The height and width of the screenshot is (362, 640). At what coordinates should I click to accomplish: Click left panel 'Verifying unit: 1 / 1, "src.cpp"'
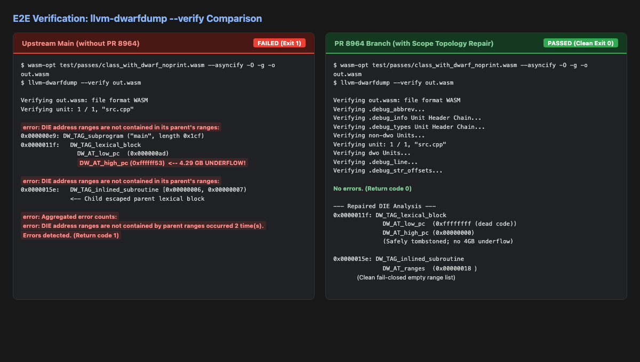[77, 109]
